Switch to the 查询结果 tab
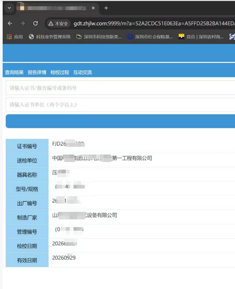 tap(14, 73)
